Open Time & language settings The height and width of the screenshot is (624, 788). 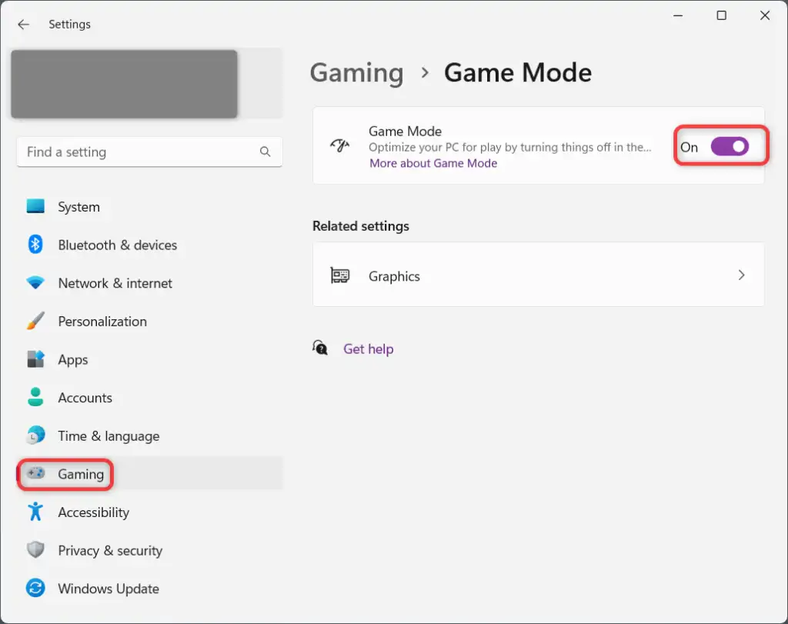(109, 436)
